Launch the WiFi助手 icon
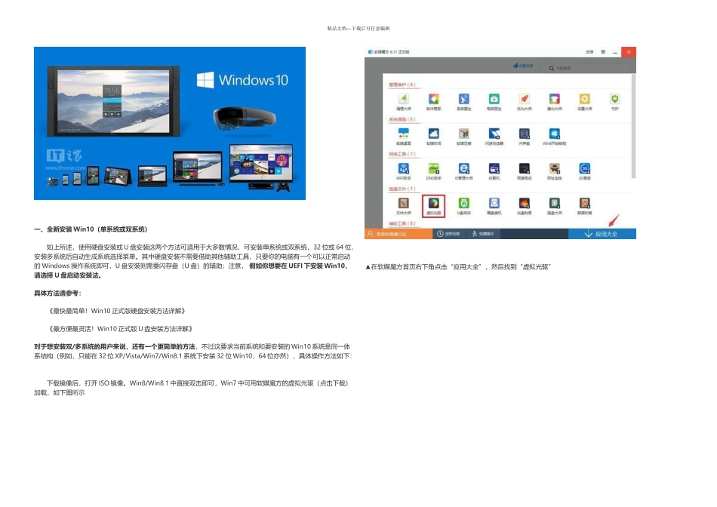 [x=403, y=168]
